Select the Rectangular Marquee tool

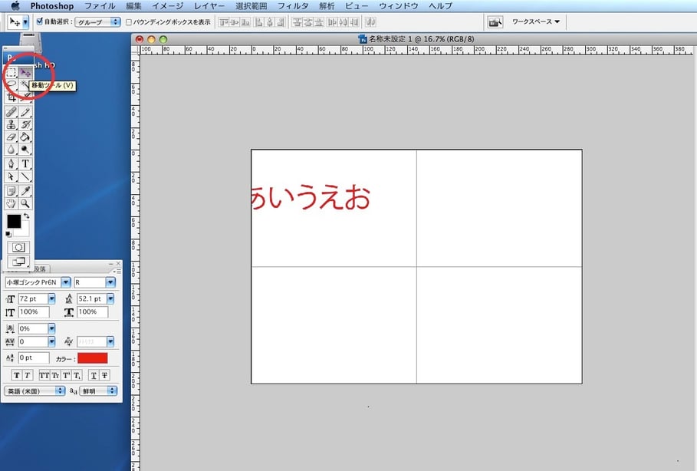tap(12, 73)
